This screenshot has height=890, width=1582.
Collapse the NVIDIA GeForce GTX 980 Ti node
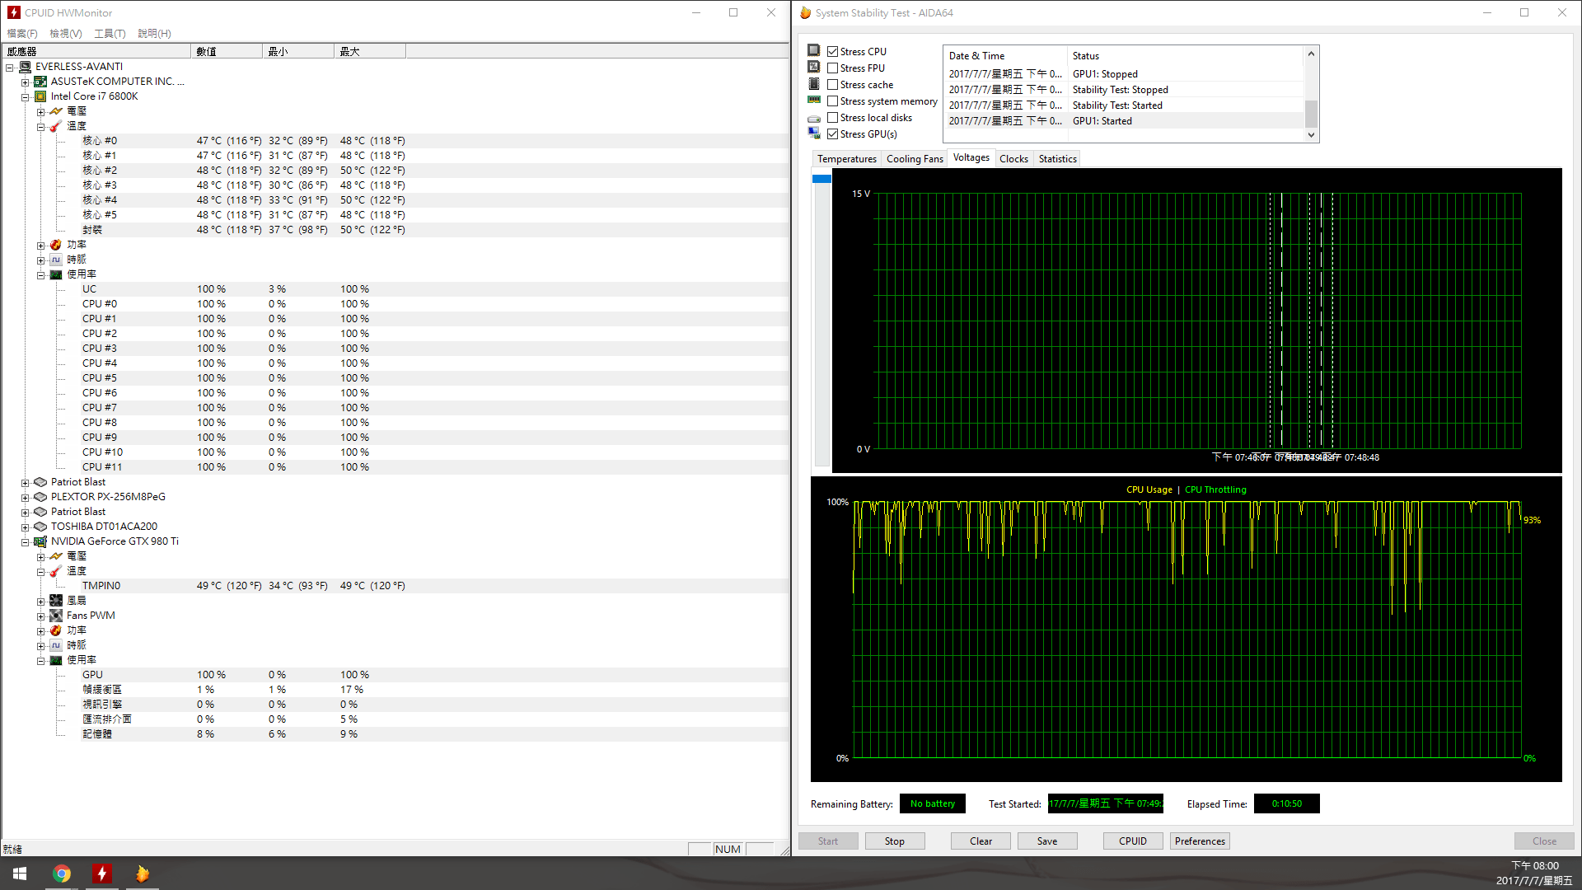[26, 542]
